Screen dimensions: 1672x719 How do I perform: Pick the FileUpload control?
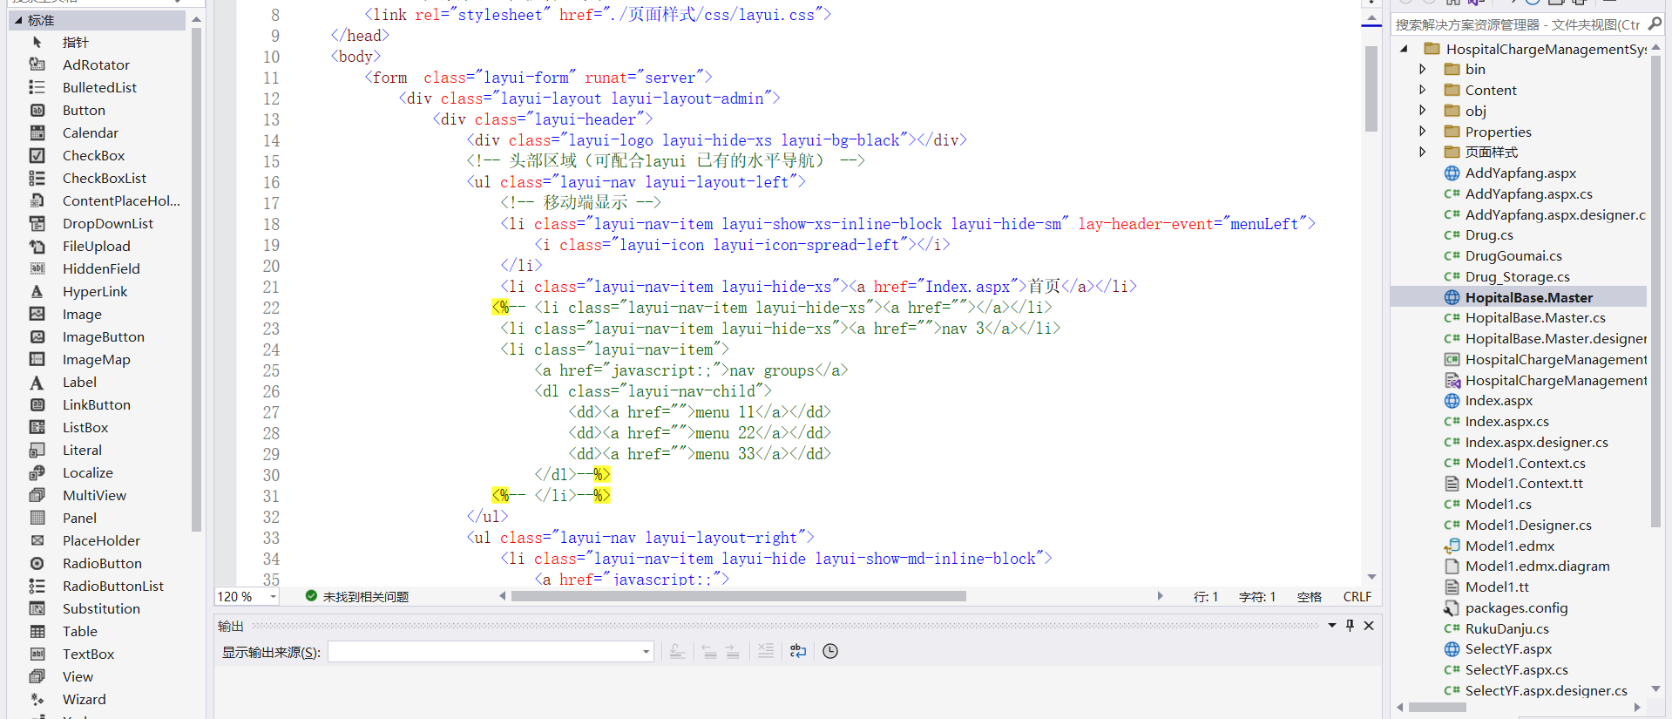[96, 246]
